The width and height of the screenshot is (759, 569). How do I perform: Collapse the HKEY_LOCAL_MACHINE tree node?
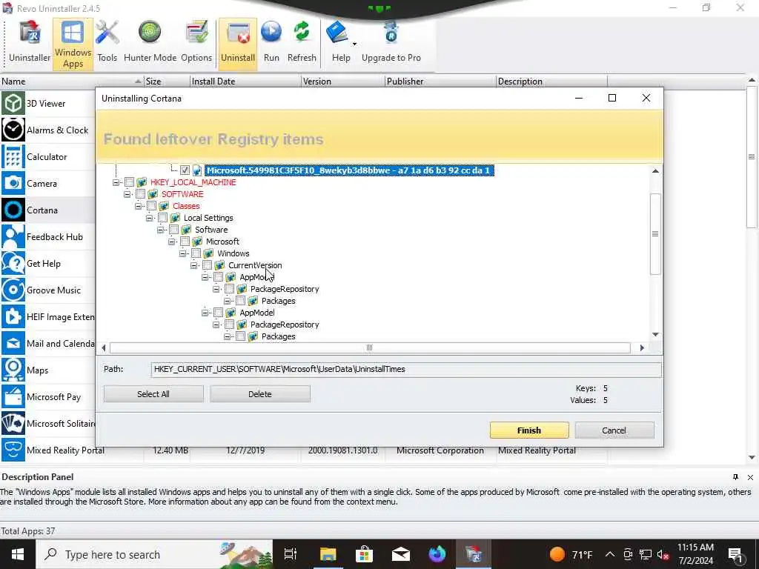116,182
